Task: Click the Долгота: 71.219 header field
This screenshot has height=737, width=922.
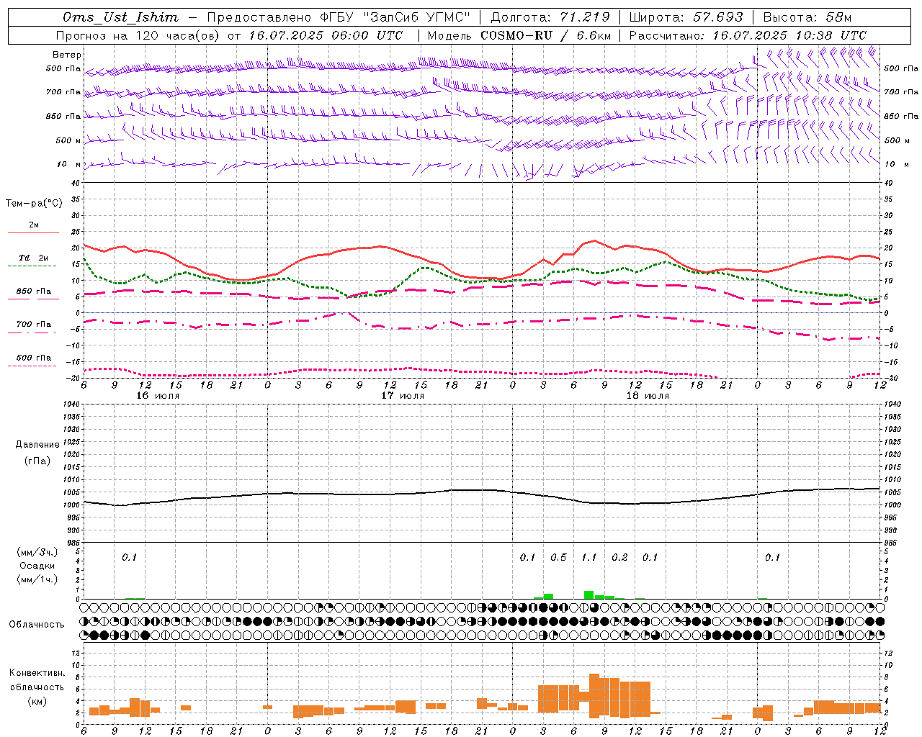Action: (x=550, y=17)
